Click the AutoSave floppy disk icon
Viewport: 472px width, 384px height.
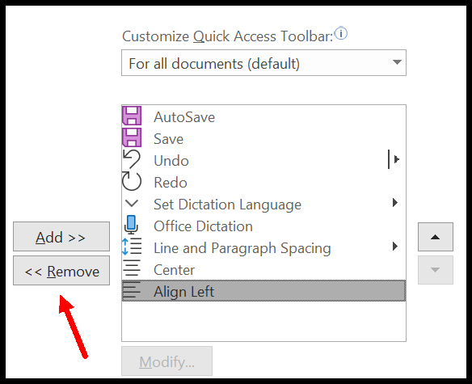point(132,116)
